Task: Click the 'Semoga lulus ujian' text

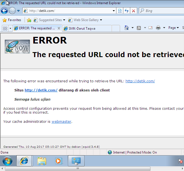Action: [x=32, y=99]
